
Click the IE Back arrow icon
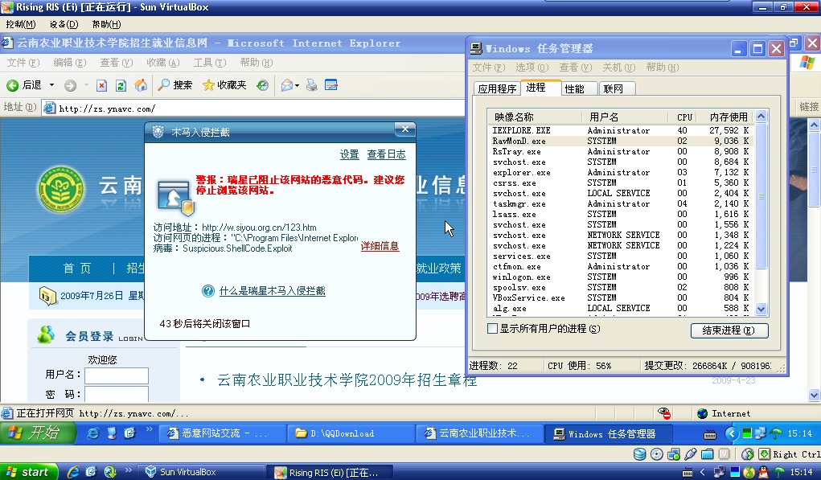(x=13, y=85)
